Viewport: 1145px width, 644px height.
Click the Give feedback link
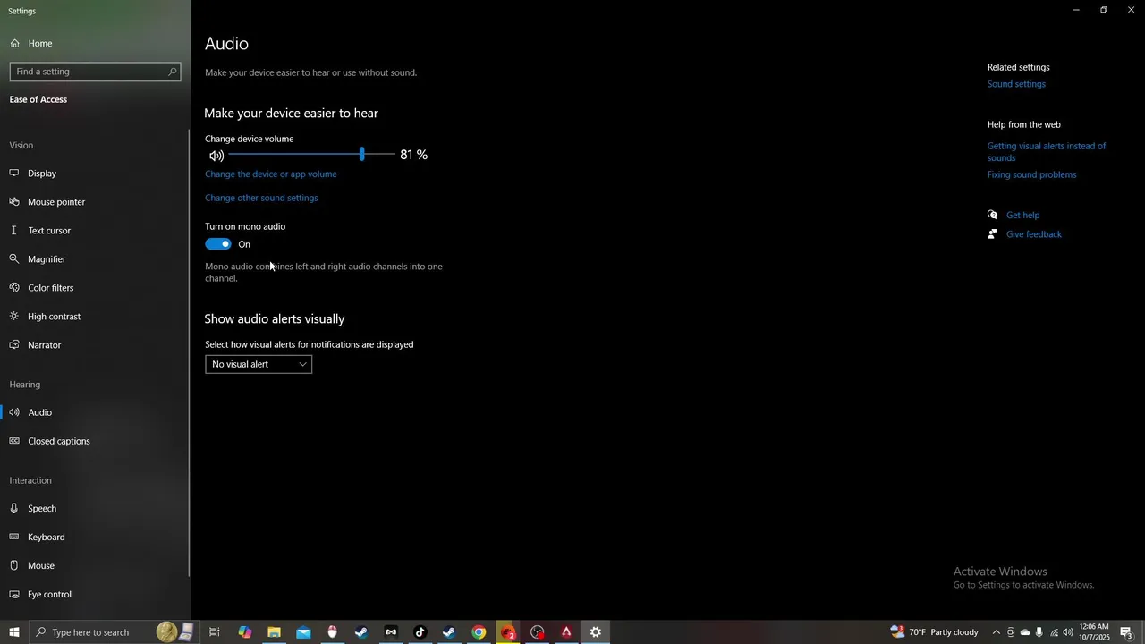click(1034, 234)
